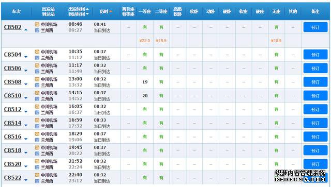The width and height of the screenshot is (331, 187).
Task: Click destination station icon for C8522 row
Action: [37, 181]
